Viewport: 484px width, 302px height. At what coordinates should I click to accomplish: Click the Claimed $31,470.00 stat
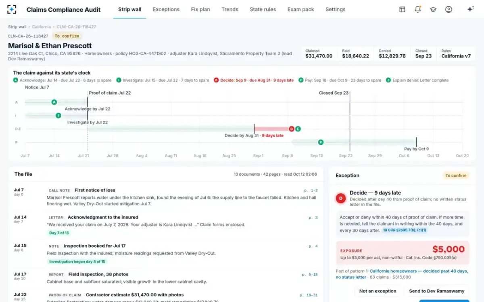click(x=319, y=54)
